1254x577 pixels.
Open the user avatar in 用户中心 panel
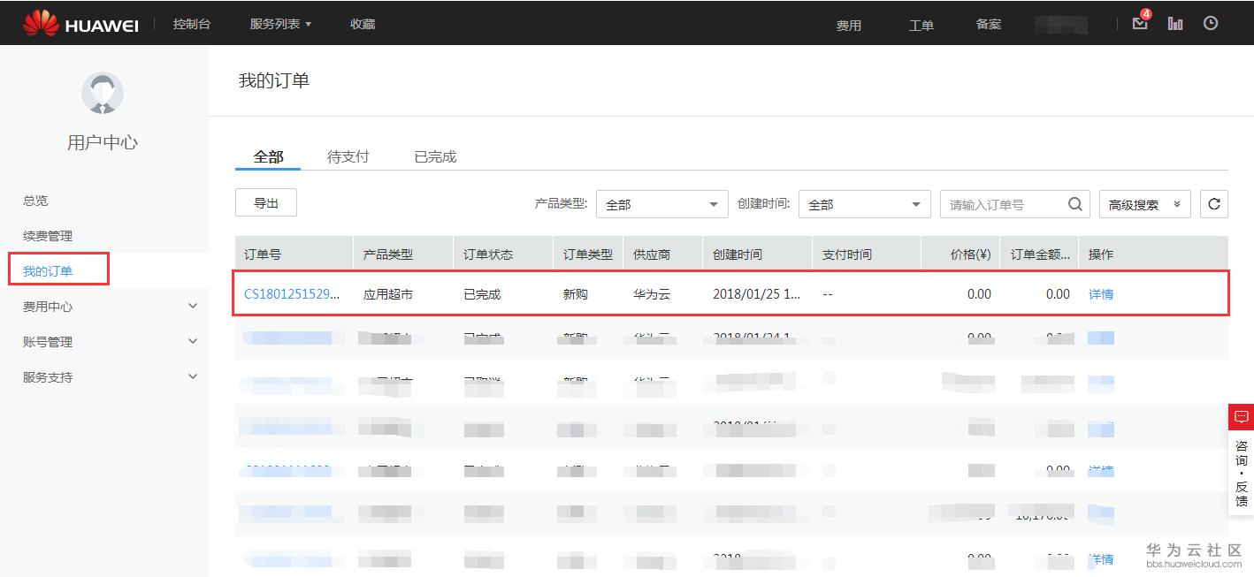coord(103,92)
